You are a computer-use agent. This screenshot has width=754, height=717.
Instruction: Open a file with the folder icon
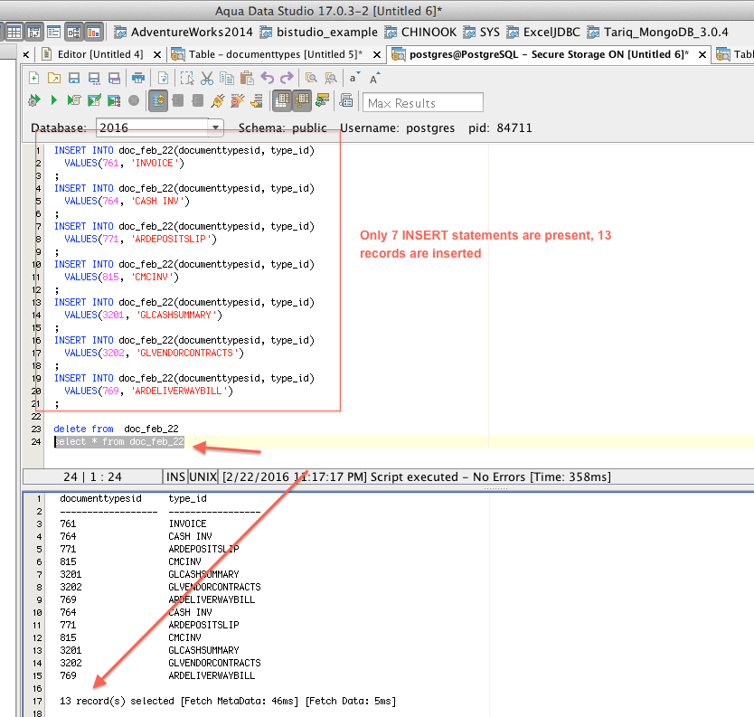pyautogui.click(x=54, y=78)
